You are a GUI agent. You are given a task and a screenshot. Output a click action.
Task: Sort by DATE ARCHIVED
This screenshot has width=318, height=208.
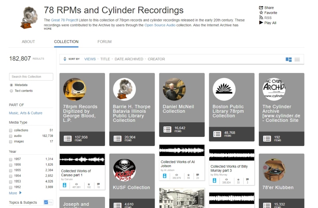129,59
